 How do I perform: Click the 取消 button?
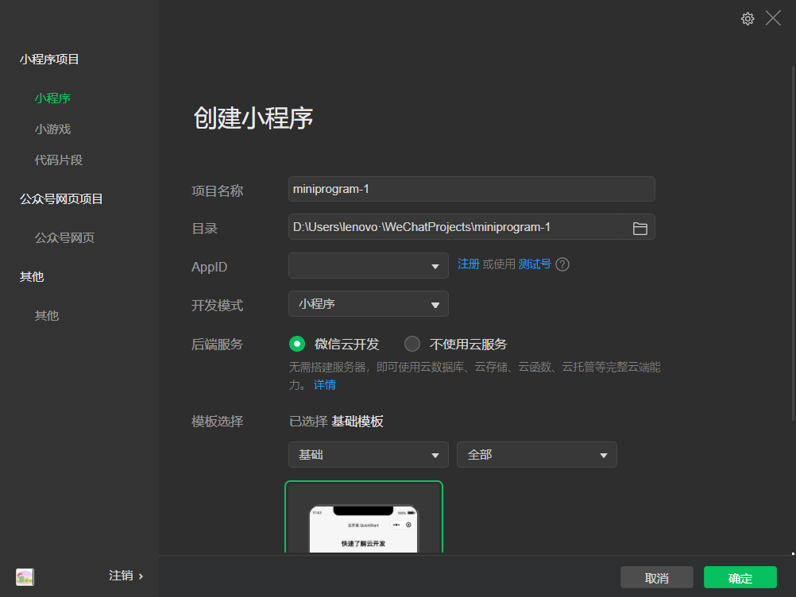point(656,577)
